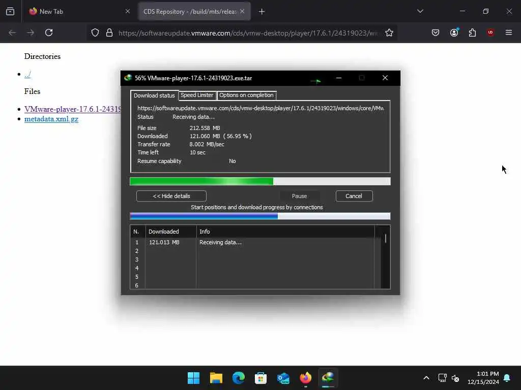The width and height of the screenshot is (521, 390).
Task: Click the time left value 10 sec
Action: [197, 152]
